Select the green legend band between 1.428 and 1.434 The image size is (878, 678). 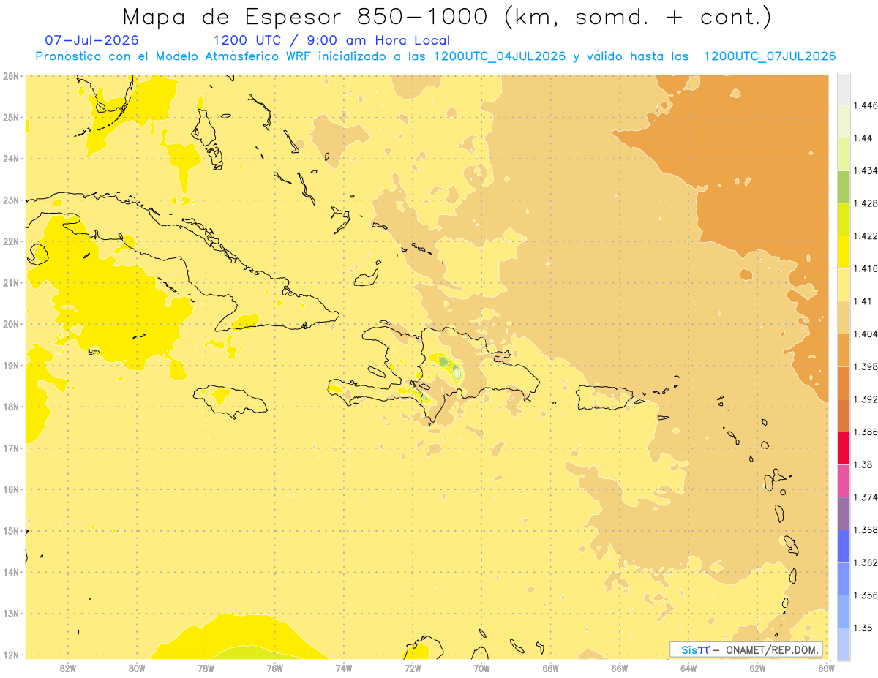point(844,187)
